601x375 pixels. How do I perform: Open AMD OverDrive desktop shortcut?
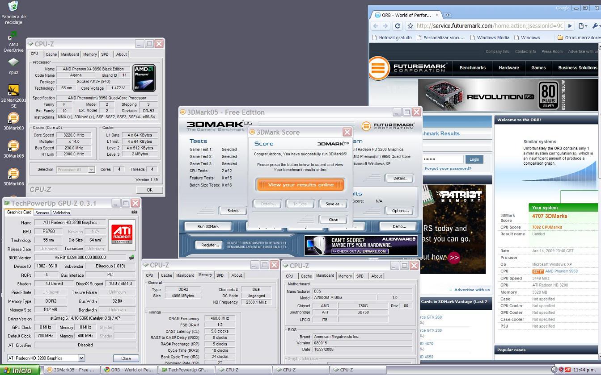(13, 42)
